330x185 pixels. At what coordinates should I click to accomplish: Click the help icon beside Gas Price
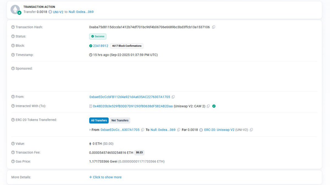13,161
